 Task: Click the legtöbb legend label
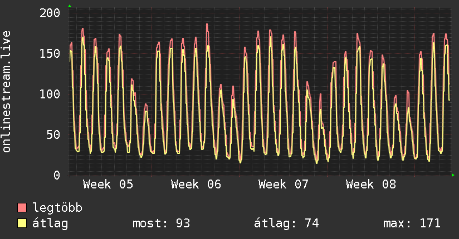click(57, 208)
